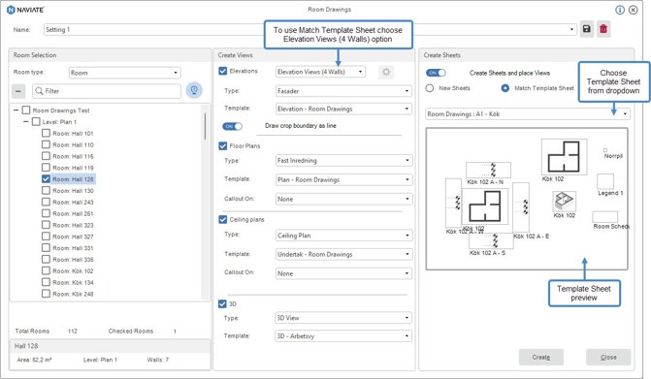Open the info help icon
The height and width of the screenshot is (379, 651).
(x=619, y=10)
